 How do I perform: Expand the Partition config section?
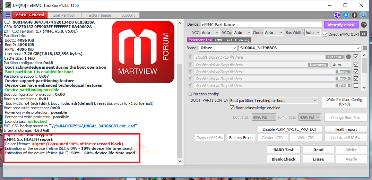pos(190,94)
